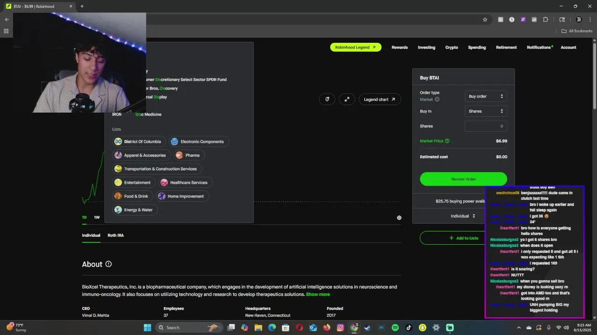Open the browser profile avatar

tap(579, 20)
